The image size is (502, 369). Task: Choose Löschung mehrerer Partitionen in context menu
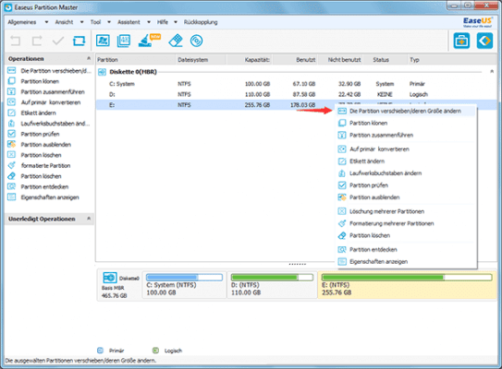pyautogui.click(x=406, y=211)
